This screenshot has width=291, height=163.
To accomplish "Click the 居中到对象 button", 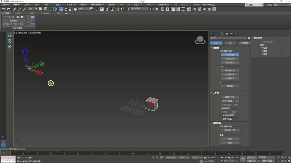I will point(230,70).
